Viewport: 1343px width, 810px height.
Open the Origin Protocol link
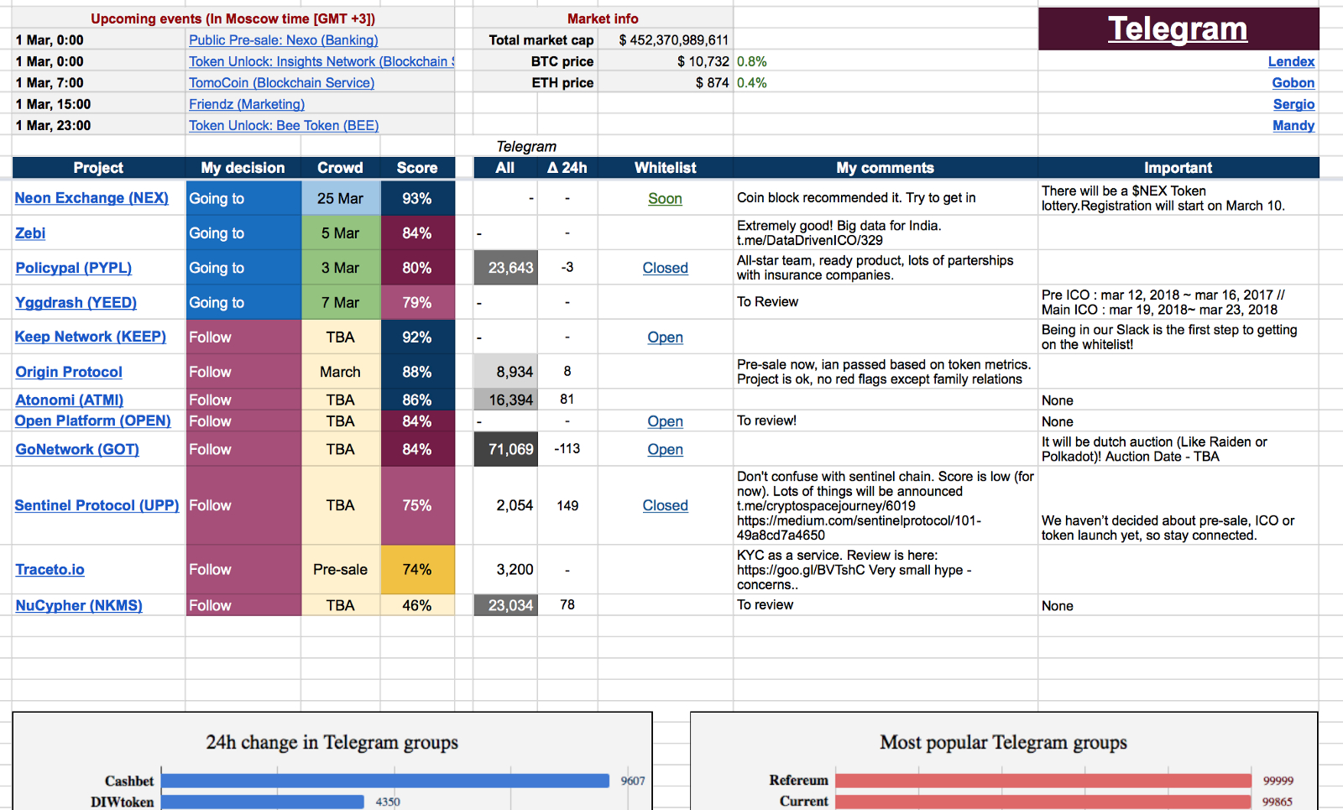tap(68, 371)
